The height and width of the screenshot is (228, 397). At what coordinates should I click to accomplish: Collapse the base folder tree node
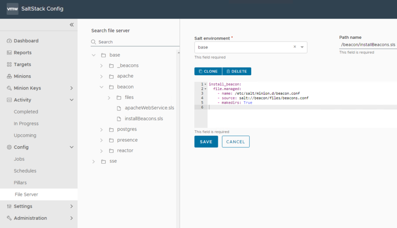pos(93,55)
